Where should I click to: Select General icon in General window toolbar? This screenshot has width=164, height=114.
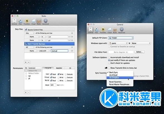[90, 30]
